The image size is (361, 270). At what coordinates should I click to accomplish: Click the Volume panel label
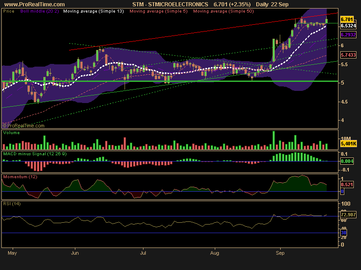tap(11, 133)
